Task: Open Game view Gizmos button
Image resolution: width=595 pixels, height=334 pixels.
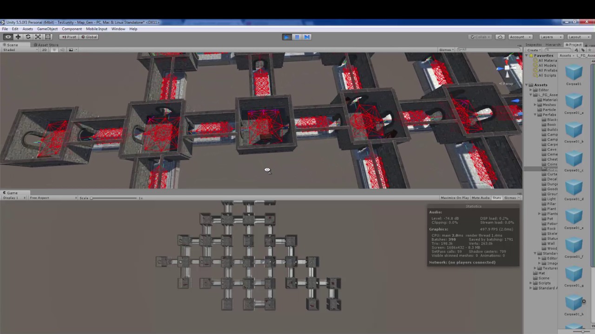Action: pos(511,198)
